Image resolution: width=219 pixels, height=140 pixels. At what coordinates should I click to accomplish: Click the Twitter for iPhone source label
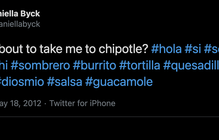pos(82,103)
